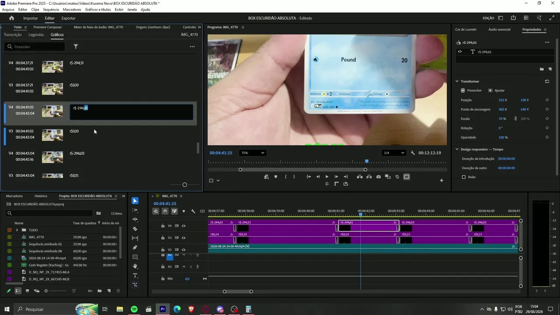
Task: Open timeline display settings wrench
Action: tap(193, 211)
